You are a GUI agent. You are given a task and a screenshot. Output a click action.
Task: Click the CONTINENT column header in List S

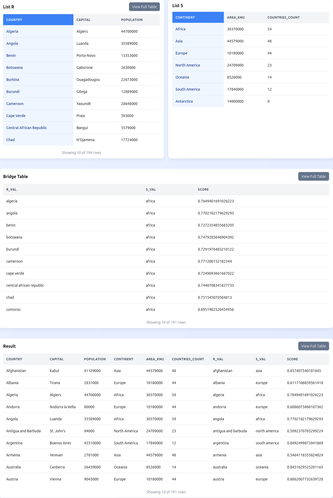185,18
